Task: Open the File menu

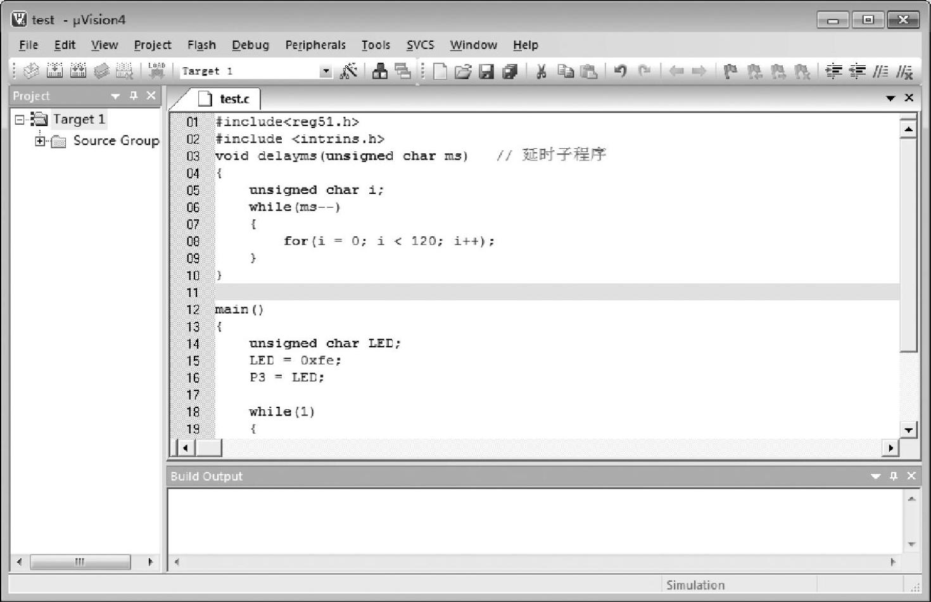Action: (28, 45)
